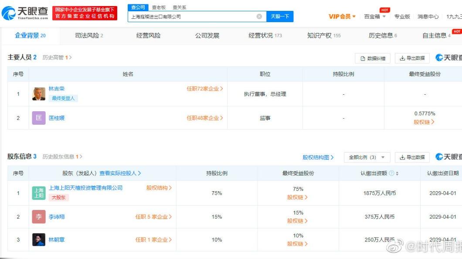Image resolution: width=462 pixels, height=259 pixels.
Task: Click 导出数据 in 股东信息 section
Action: (x=412, y=157)
